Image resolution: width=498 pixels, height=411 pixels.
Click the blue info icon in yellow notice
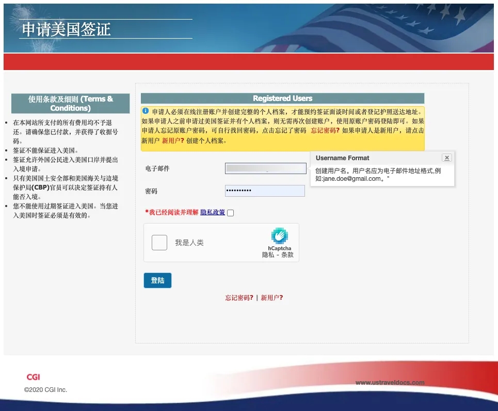point(146,111)
